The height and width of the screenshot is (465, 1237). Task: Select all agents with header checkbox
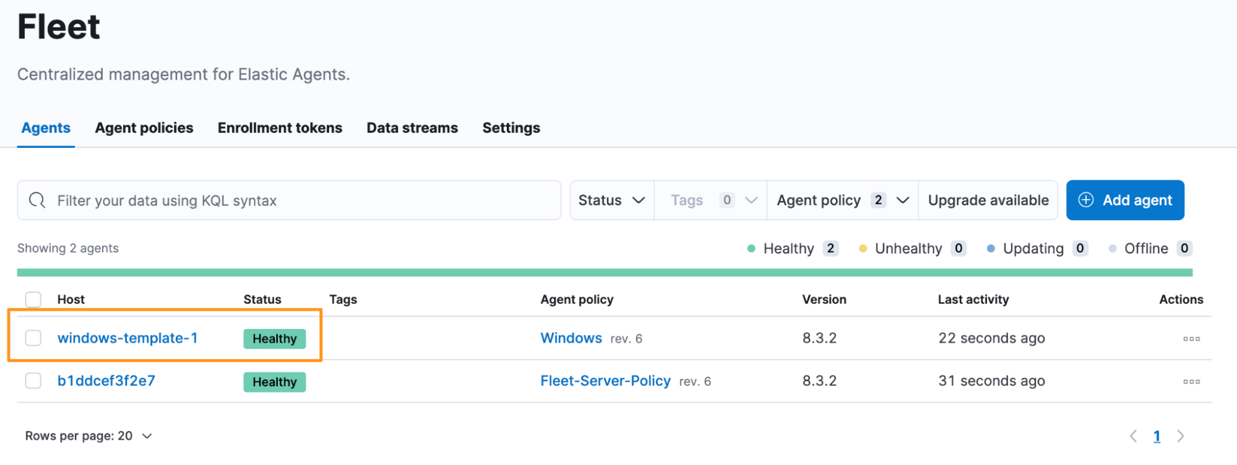click(x=33, y=299)
